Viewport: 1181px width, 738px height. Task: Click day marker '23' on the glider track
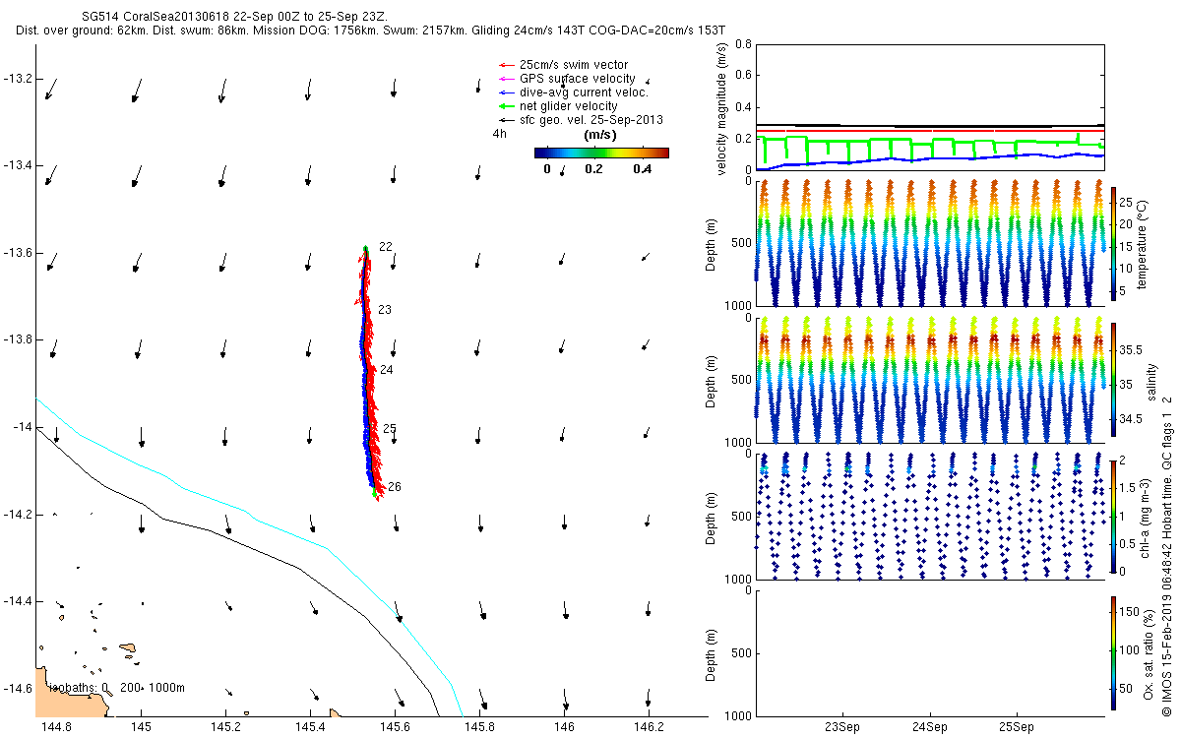(385, 310)
